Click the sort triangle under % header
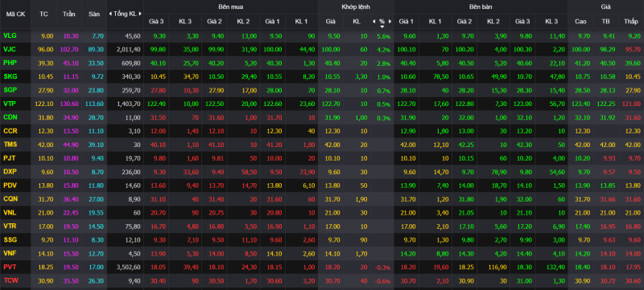This screenshot has height=290, width=644. (x=382, y=27)
